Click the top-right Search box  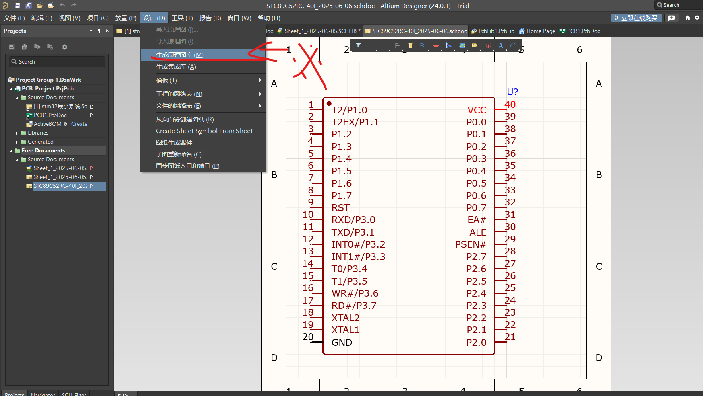tap(678, 5)
